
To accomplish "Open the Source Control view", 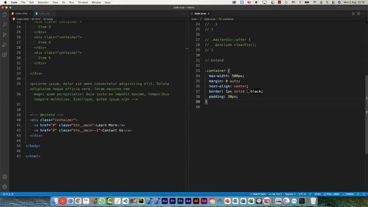I will 5,34.
